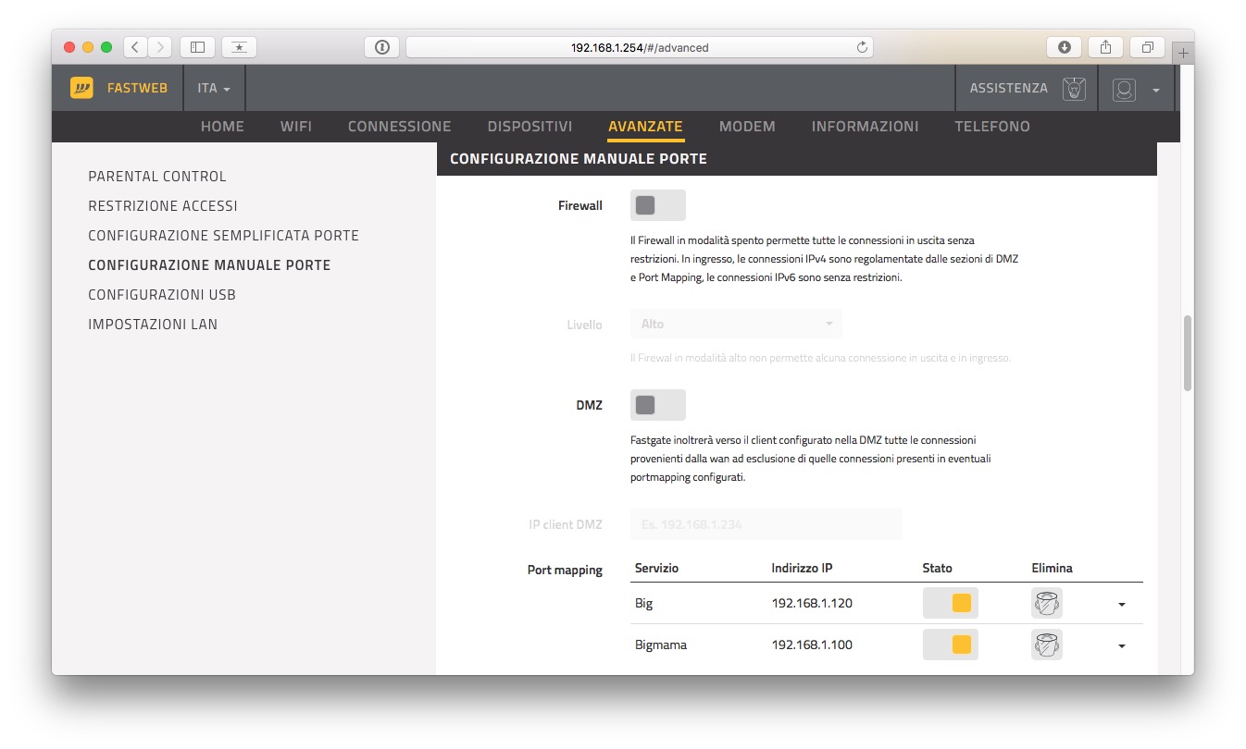Screen dimensions: 1246x749
Task: Expand the Bigmama port mapping row
Action: (1122, 645)
